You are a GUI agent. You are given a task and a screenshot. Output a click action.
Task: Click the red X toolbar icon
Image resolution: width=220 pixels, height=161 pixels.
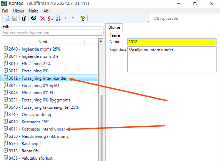[42, 18]
